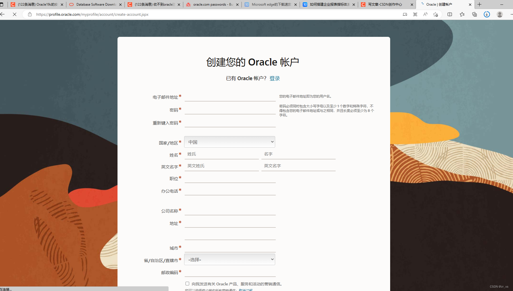Click the 登录 sign-in link
The height and width of the screenshot is (291, 513).
pyautogui.click(x=275, y=78)
